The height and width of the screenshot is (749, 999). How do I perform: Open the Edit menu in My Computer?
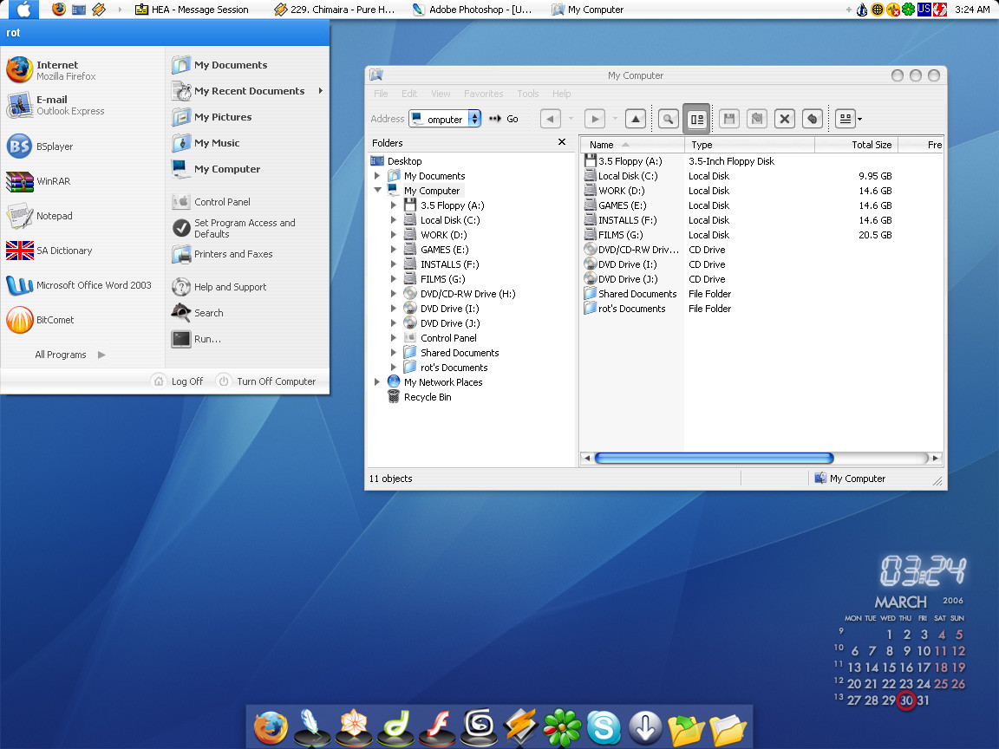[x=409, y=94]
